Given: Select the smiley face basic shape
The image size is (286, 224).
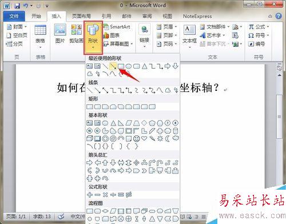Looking at the screenshot, I should [x=137, y=139].
